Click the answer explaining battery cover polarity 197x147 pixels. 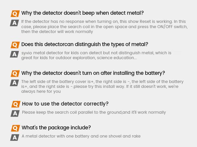pyautogui.click(x=102, y=87)
